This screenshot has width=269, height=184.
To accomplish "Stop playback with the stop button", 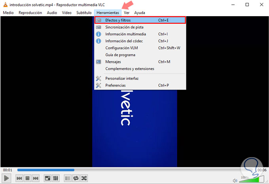I will point(27,178).
